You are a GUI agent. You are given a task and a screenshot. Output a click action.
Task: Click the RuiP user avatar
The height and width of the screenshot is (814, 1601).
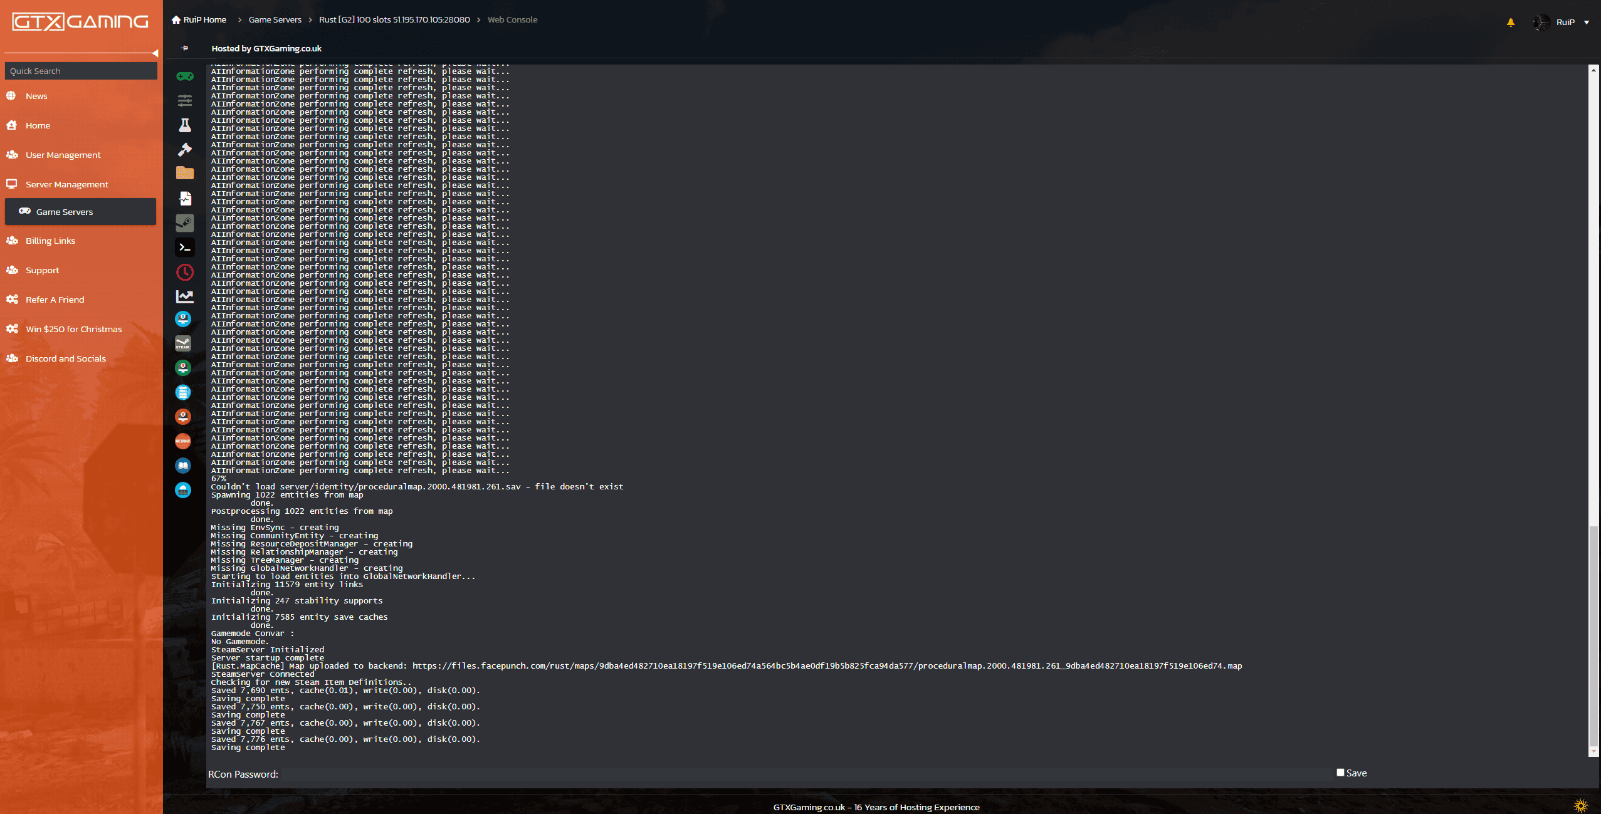(x=1541, y=22)
